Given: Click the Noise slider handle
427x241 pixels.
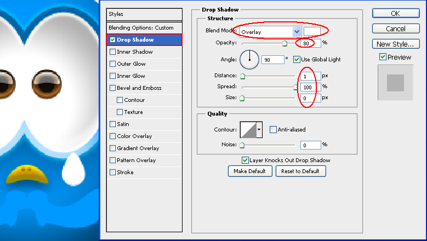Looking at the screenshot, I should tap(242, 145).
